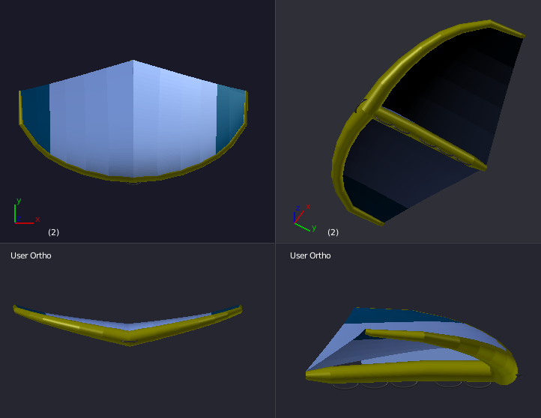Click the XYZ axis gizmo in top-left viewport
Image resolution: width=541 pixels, height=418 pixels.
(x=27, y=210)
